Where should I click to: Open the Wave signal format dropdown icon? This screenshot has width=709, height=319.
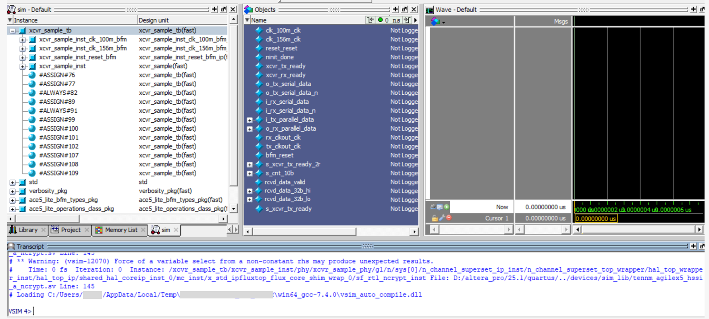pyautogui.click(x=437, y=22)
